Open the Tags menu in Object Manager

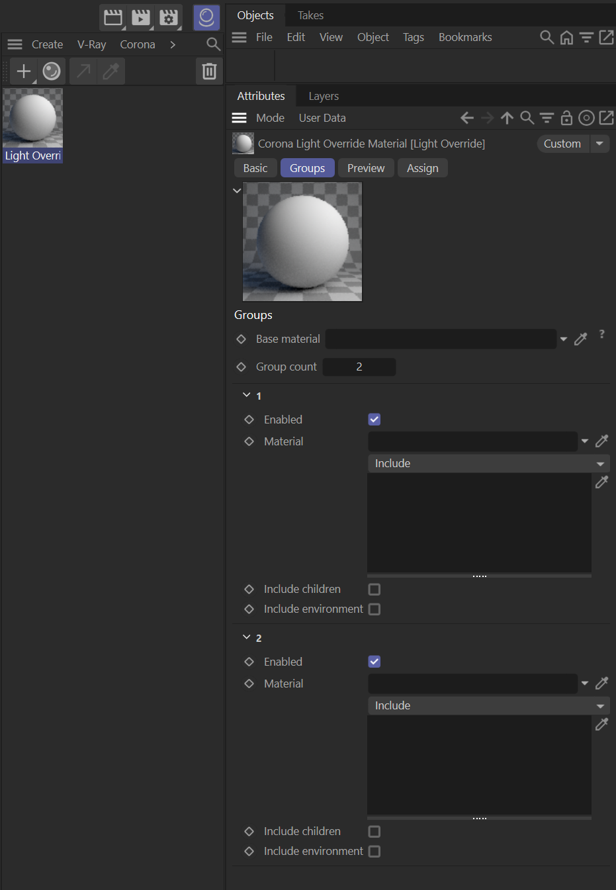414,37
